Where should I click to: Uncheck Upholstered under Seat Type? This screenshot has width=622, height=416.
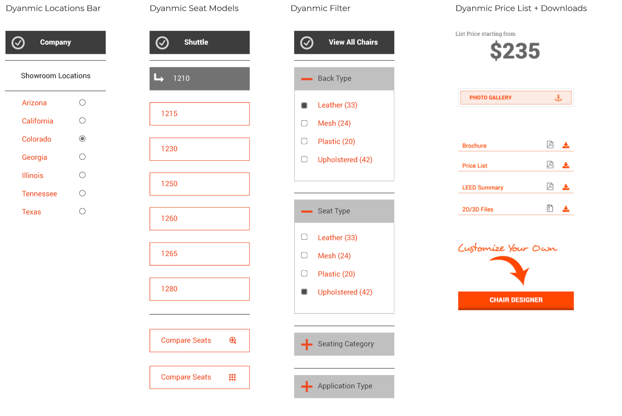click(304, 292)
